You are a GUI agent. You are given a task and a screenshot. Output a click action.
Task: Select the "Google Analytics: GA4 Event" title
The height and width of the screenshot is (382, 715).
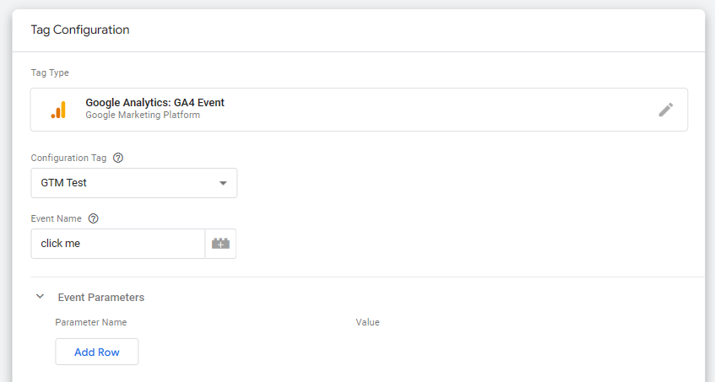[154, 103]
